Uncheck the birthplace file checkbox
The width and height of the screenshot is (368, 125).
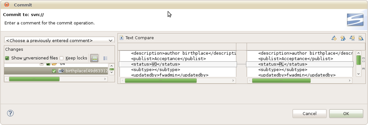pyautogui.click(x=54, y=71)
